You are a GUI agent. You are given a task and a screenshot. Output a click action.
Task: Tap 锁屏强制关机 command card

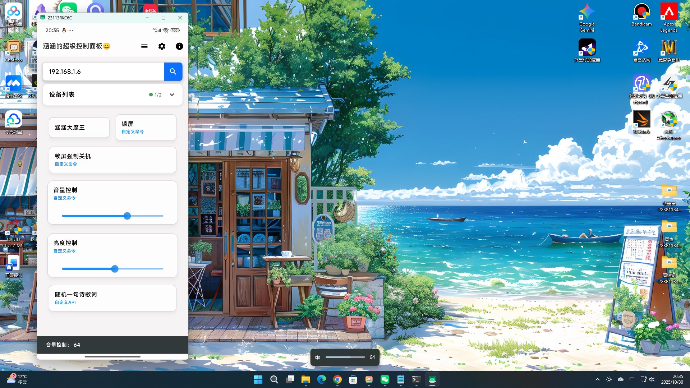[x=112, y=160]
